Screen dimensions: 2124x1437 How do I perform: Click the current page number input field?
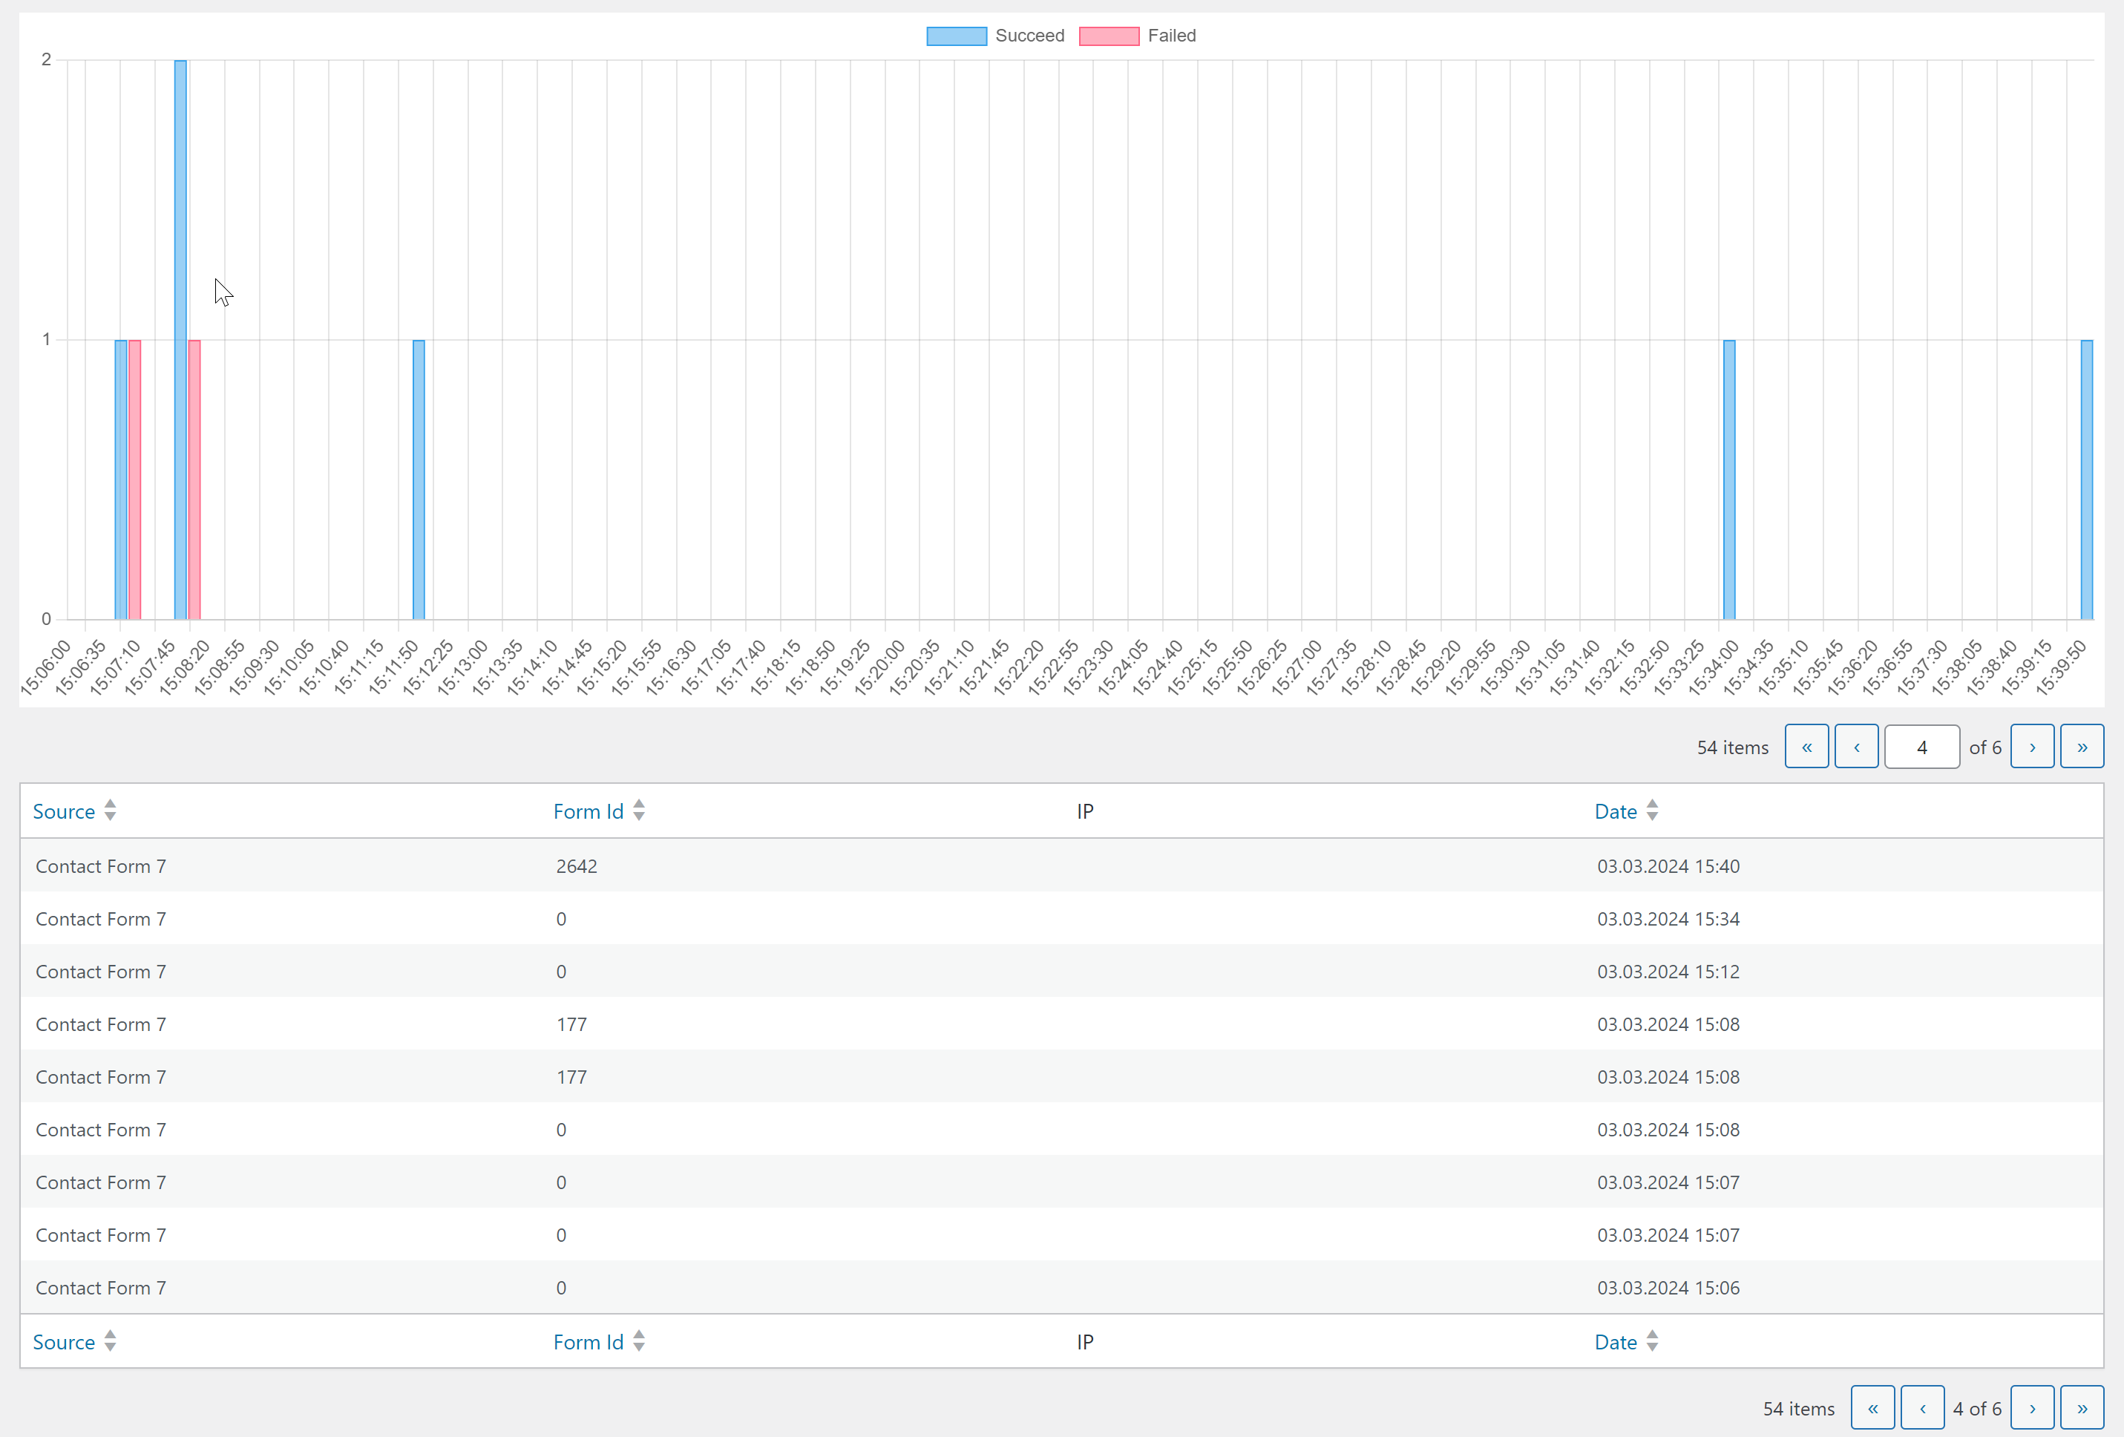(1921, 747)
